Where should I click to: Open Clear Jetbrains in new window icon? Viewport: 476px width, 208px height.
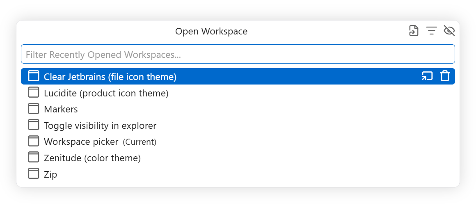(427, 76)
